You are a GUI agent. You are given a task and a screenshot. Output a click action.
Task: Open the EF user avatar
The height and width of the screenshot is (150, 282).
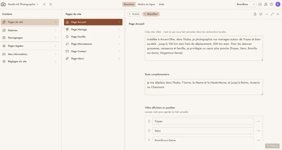[x=278, y=4]
